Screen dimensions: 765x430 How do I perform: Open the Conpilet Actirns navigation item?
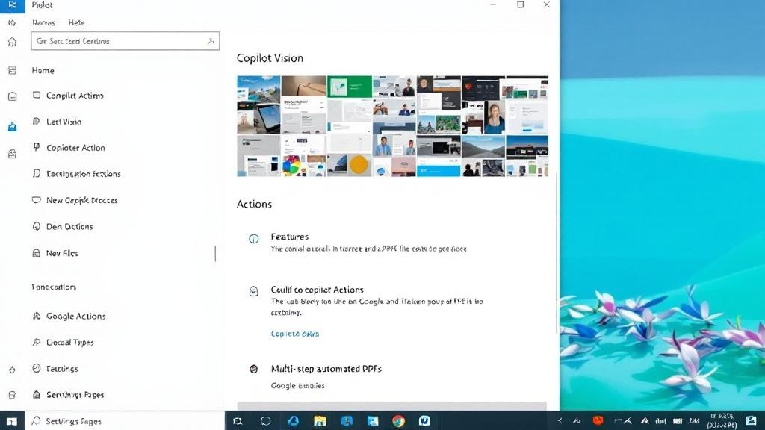point(75,96)
